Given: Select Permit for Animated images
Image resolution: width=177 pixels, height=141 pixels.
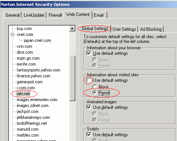Looking at the screenshot, I should [x=95, y=120].
